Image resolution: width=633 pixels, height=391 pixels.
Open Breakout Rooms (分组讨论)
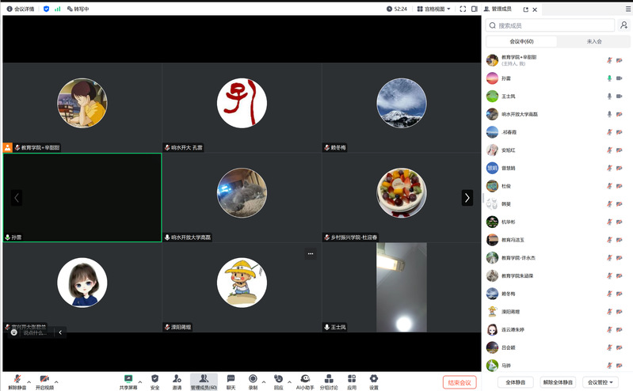coord(328,382)
